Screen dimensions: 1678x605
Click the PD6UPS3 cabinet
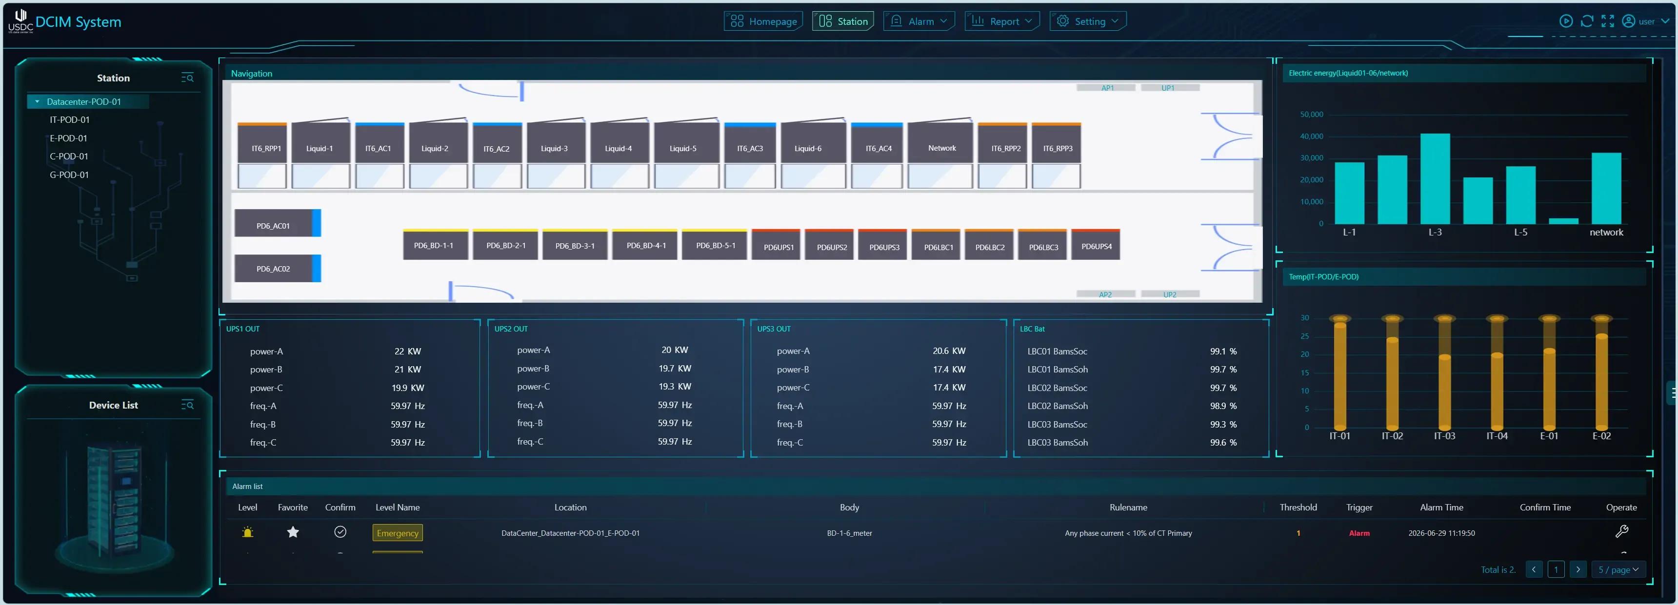[x=882, y=245]
